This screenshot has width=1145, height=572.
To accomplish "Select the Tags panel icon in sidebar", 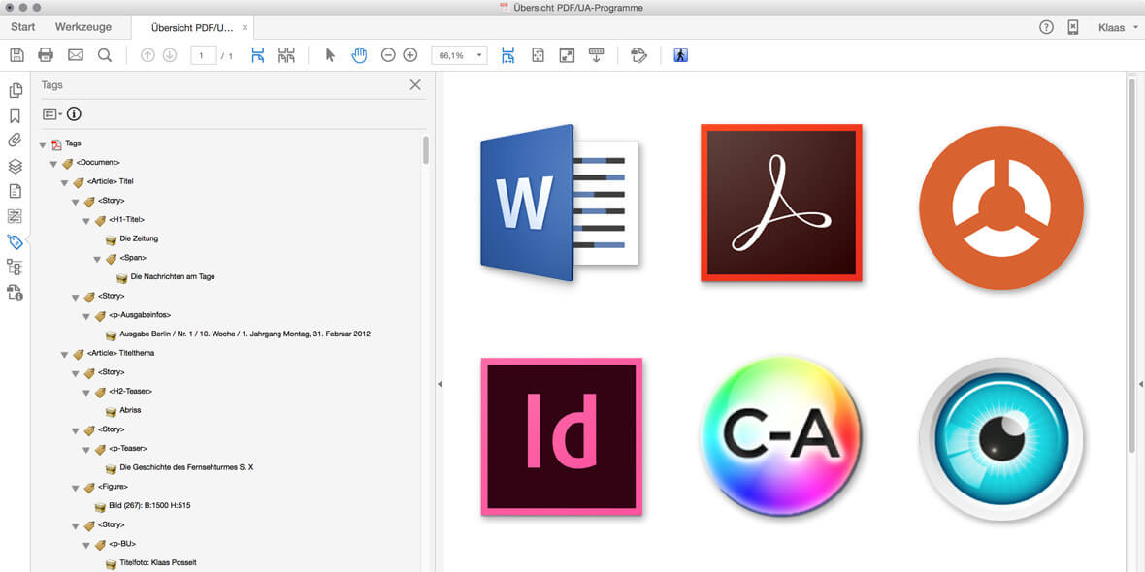I will (x=15, y=242).
